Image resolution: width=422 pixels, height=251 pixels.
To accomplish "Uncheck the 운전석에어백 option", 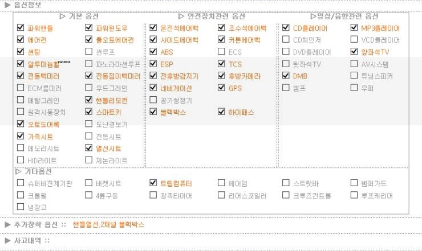I will pos(153,28).
